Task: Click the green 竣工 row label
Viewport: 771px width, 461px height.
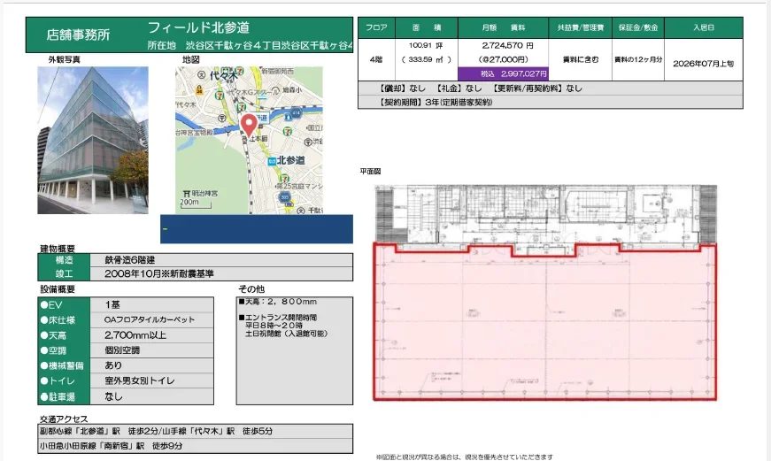Action: tap(64, 273)
